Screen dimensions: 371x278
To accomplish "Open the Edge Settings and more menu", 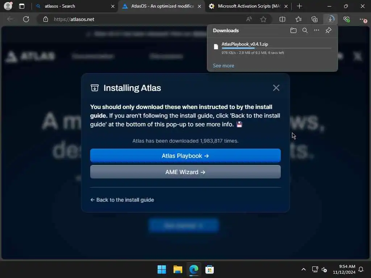I will (x=362, y=19).
